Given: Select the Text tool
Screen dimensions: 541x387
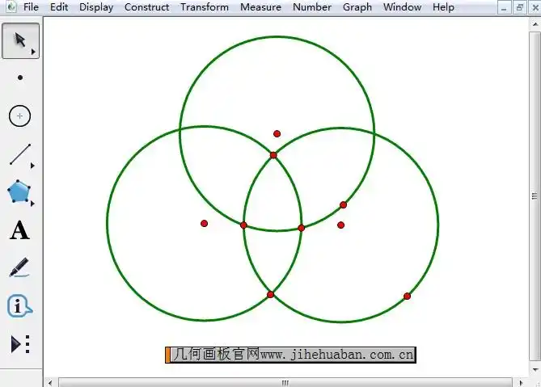Looking at the screenshot, I should tap(20, 231).
